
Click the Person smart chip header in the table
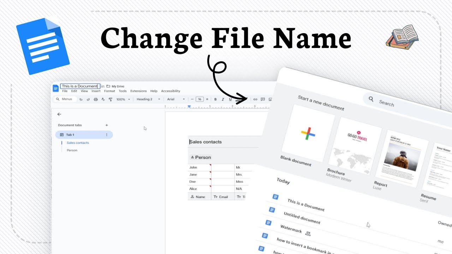pos(201,157)
